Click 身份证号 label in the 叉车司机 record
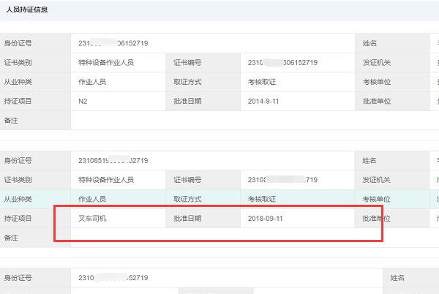Screen dimensions: 439x294 click(x=18, y=161)
